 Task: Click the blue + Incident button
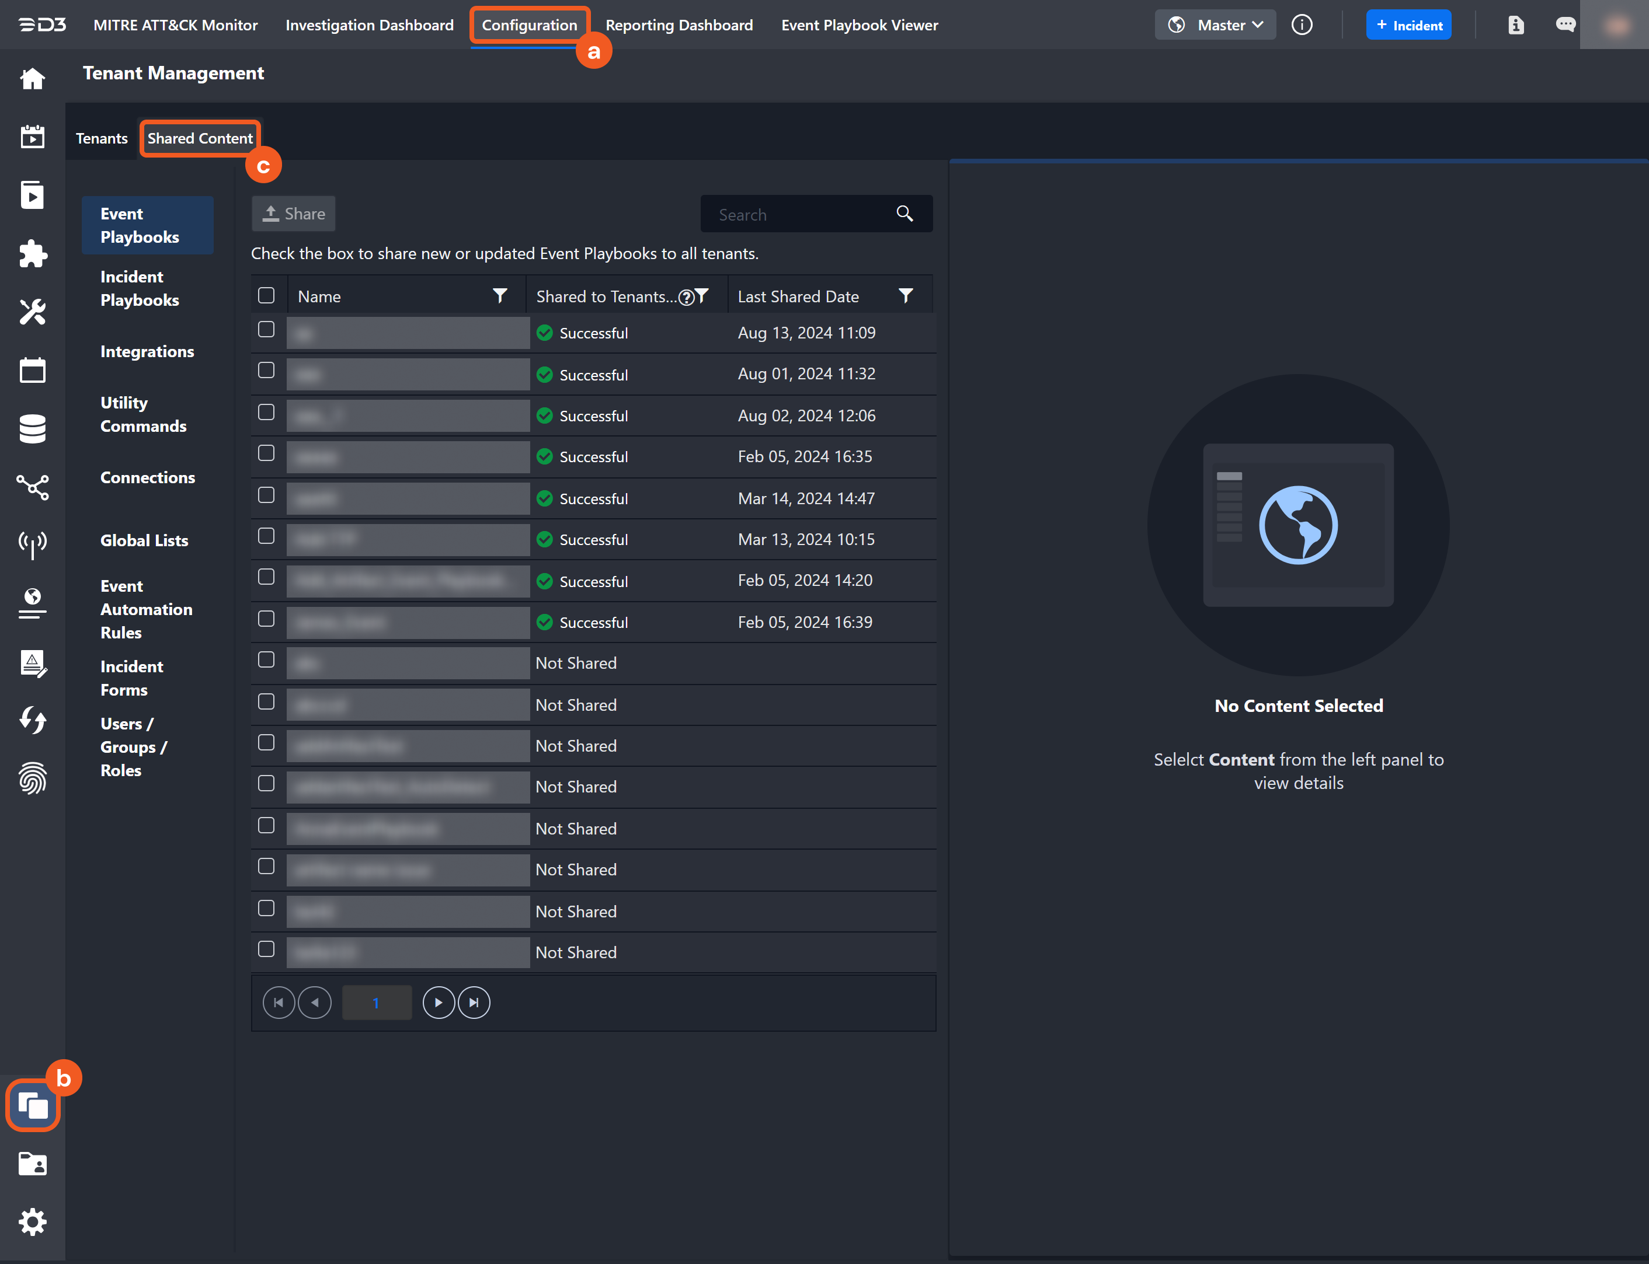1408,25
